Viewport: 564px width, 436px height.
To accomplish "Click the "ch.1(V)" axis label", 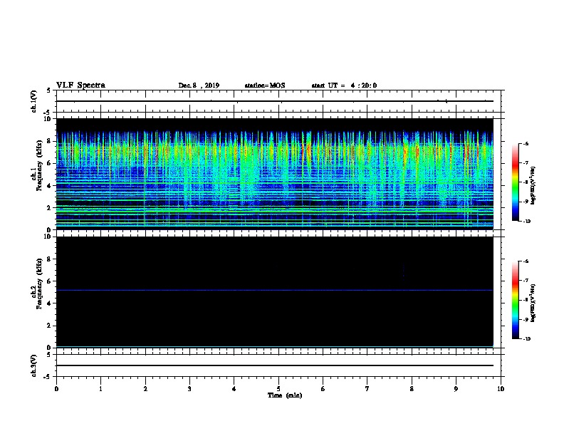I will pyautogui.click(x=34, y=101).
